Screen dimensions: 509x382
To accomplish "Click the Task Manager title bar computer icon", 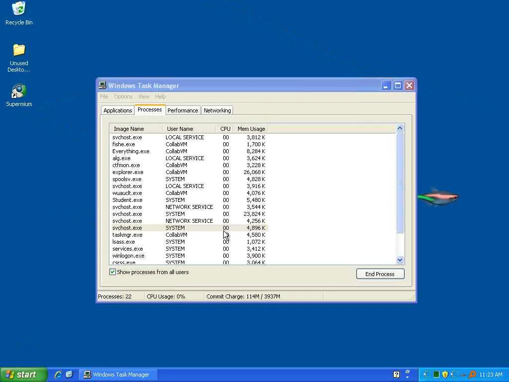I will [102, 86].
